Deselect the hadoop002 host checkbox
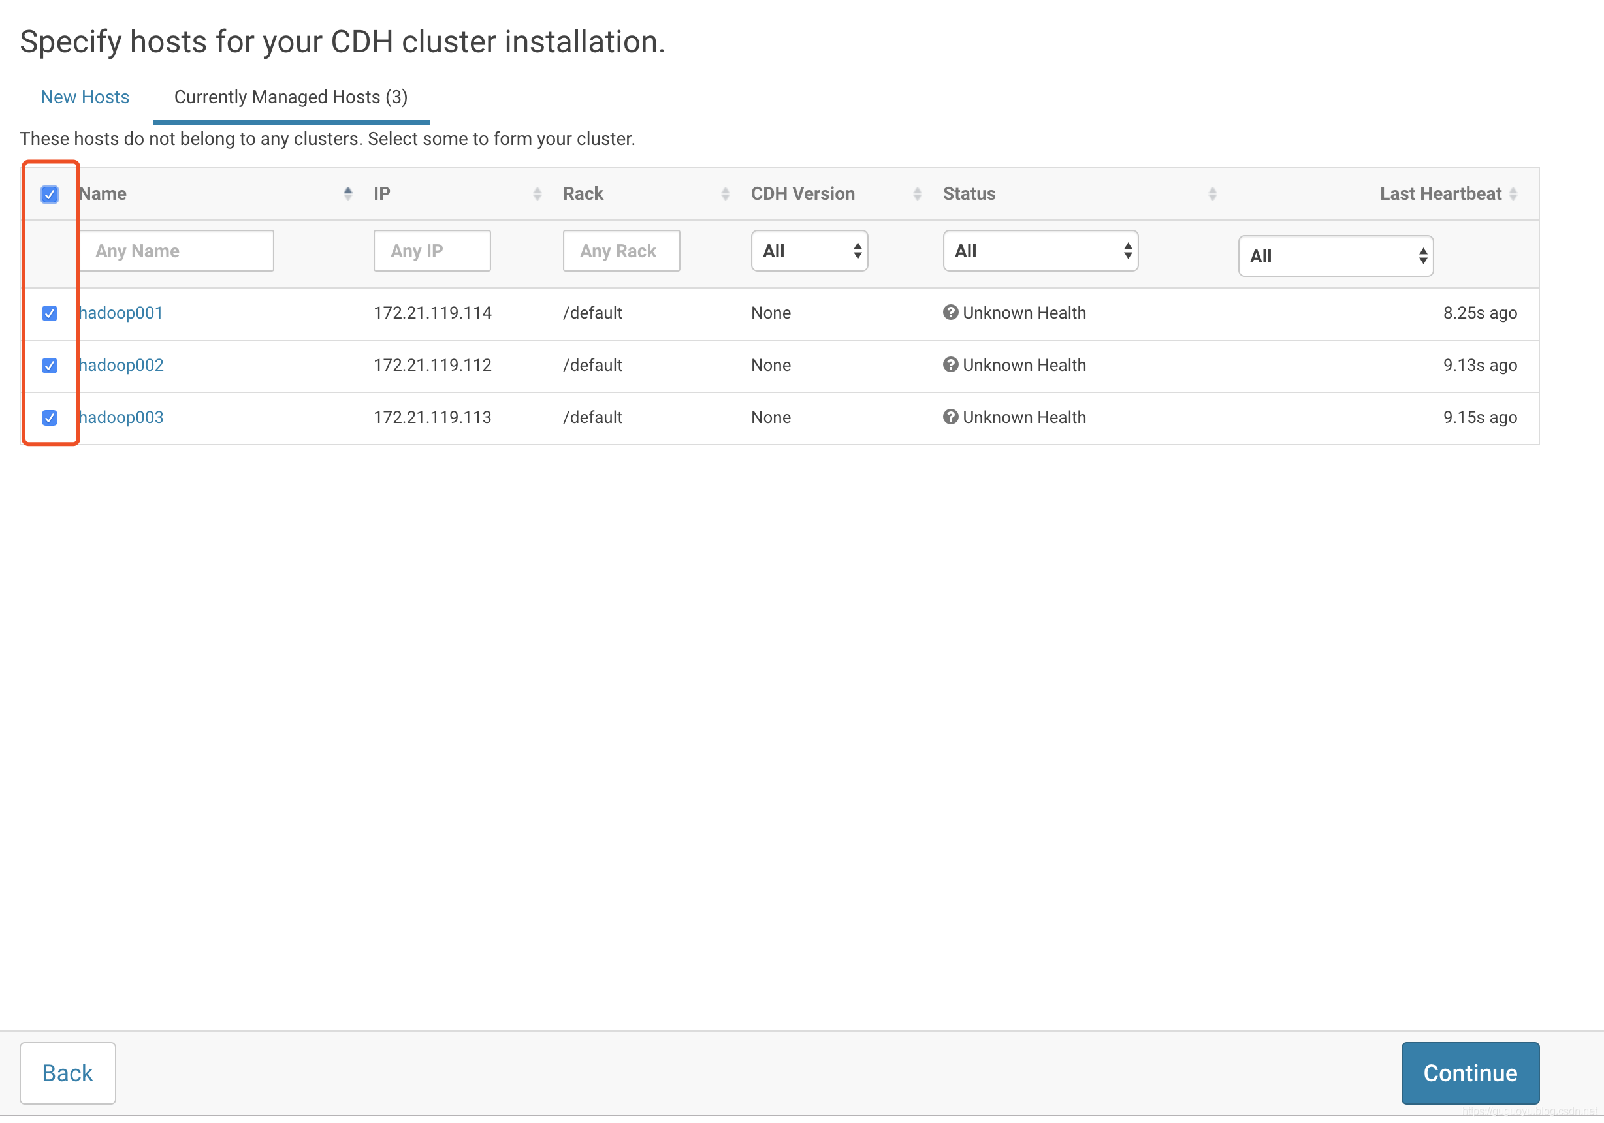This screenshot has height=1123, width=1604. point(50,366)
